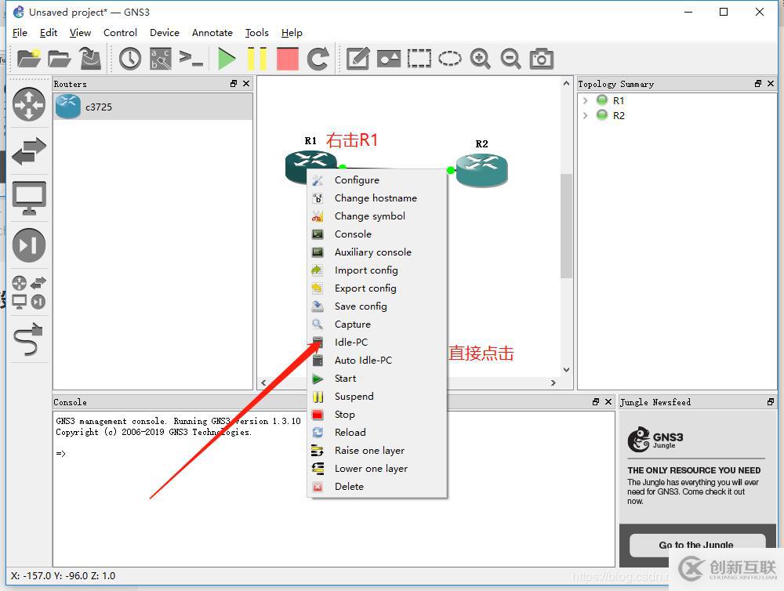Open the File menu
Screen dimensions: 784x591
20,32
